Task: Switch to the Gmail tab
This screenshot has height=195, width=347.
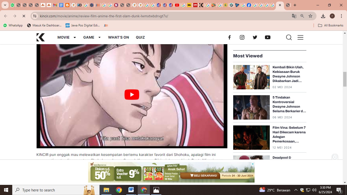Action: click(55, 5)
